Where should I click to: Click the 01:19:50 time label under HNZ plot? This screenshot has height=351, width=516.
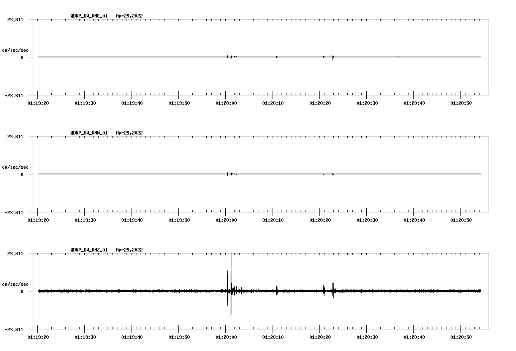click(179, 337)
